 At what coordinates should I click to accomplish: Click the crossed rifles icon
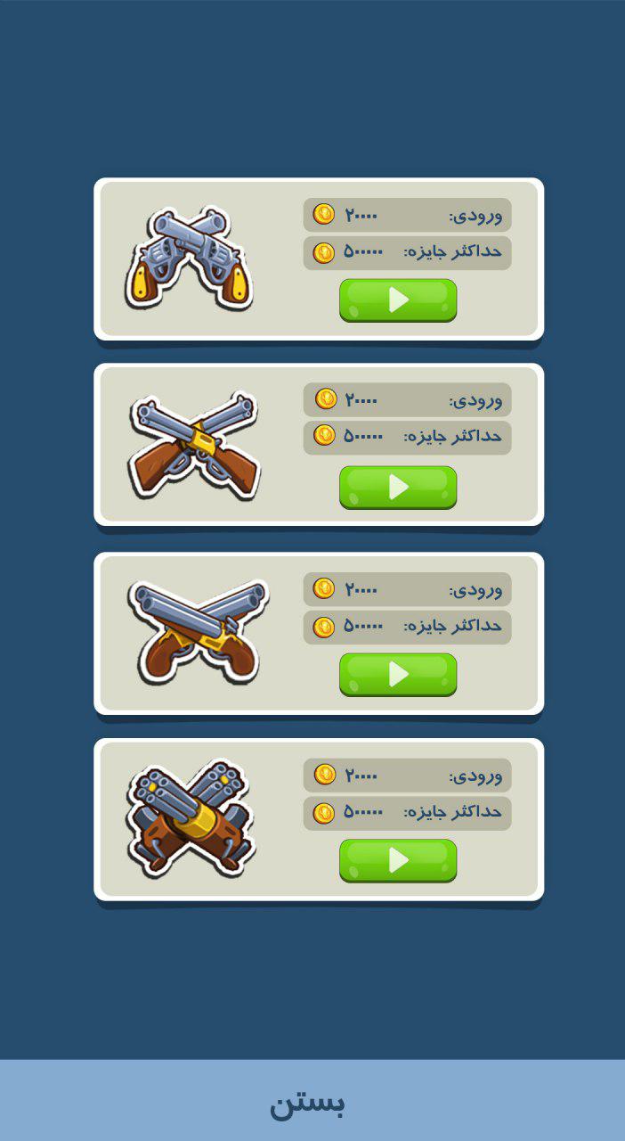click(194, 445)
